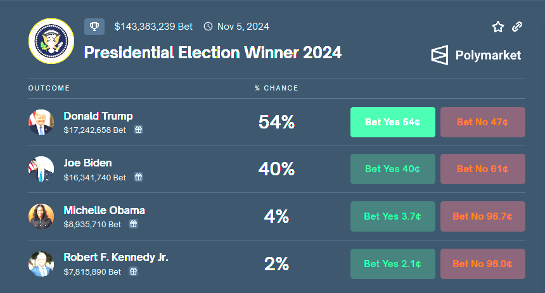The width and height of the screenshot is (545, 293).
Task: Bet No 47¢ on Donald Trump
Action: [x=483, y=122]
